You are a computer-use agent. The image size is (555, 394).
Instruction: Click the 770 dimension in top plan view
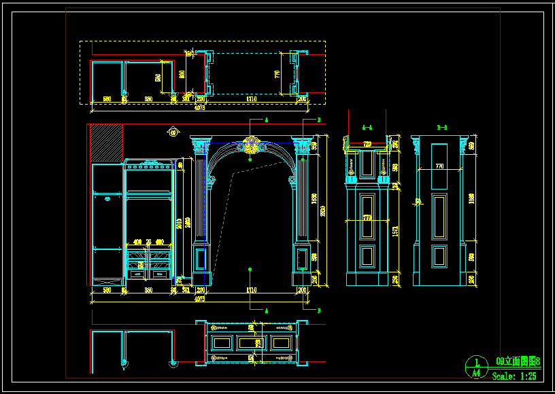277,73
